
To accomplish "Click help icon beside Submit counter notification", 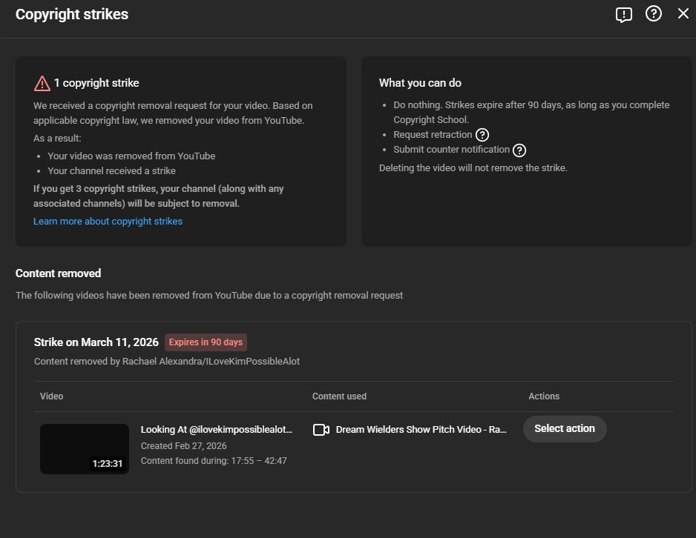I will pos(519,150).
